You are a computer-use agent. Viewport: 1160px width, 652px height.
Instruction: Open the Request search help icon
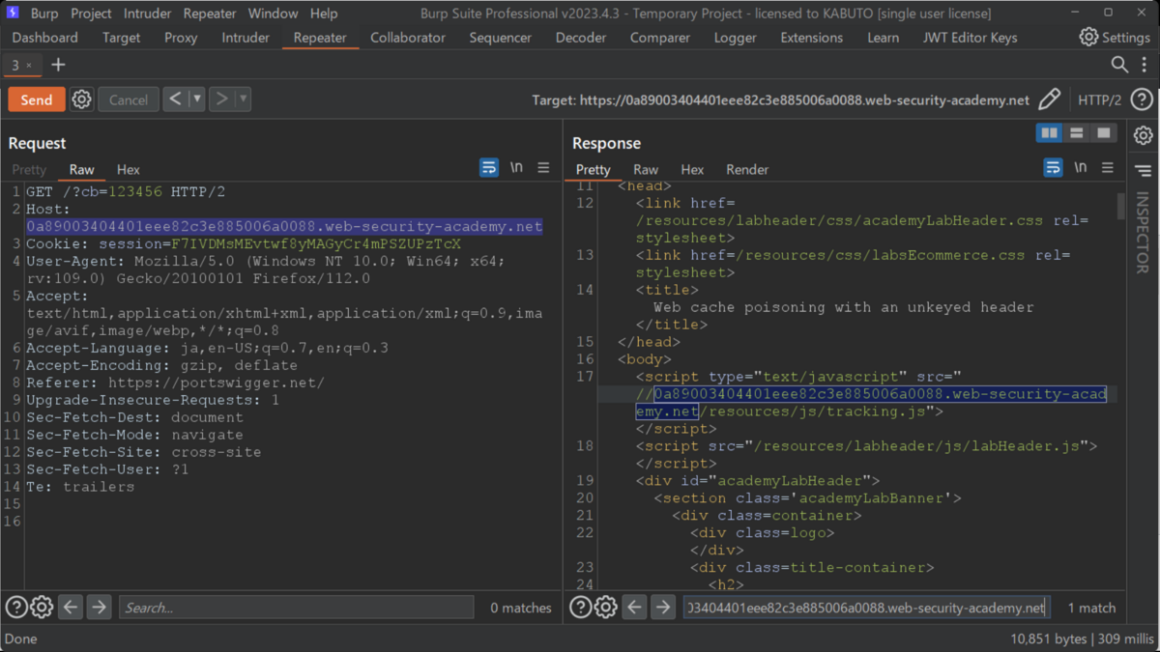click(16, 608)
